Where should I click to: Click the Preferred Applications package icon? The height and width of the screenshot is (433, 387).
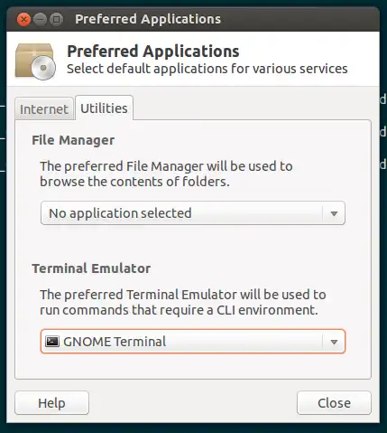point(35,61)
